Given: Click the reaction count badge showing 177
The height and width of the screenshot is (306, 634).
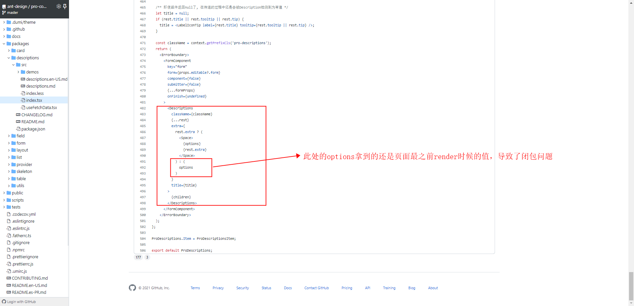Looking at the screenshot, I should (138, 257).
